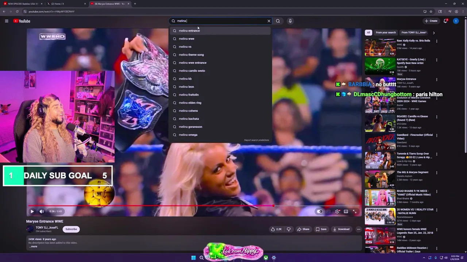Choose suggestion "melina theme song"

click(220, 55)
